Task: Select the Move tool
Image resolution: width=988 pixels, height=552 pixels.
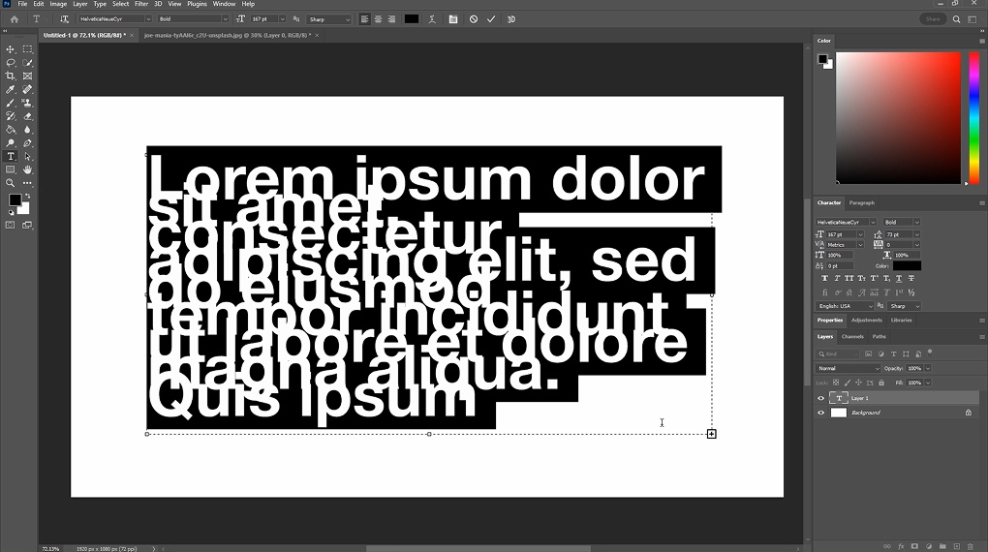Action: pos(11,49)
